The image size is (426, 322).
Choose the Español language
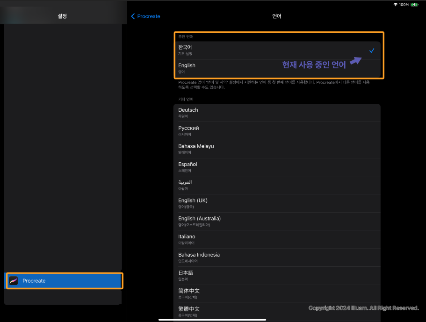(277, 167)
